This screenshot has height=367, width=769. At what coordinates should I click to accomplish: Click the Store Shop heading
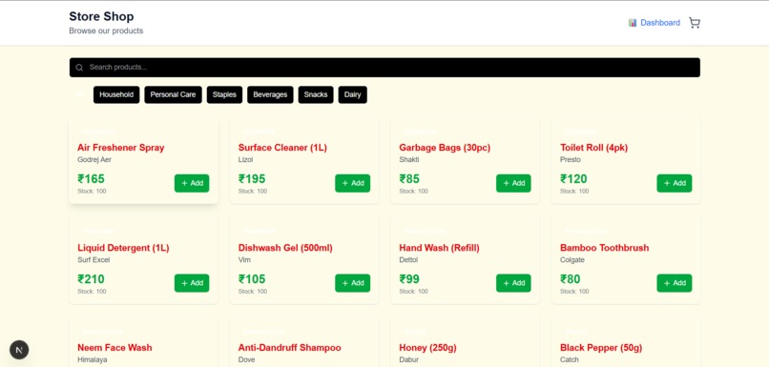[101, 16]
